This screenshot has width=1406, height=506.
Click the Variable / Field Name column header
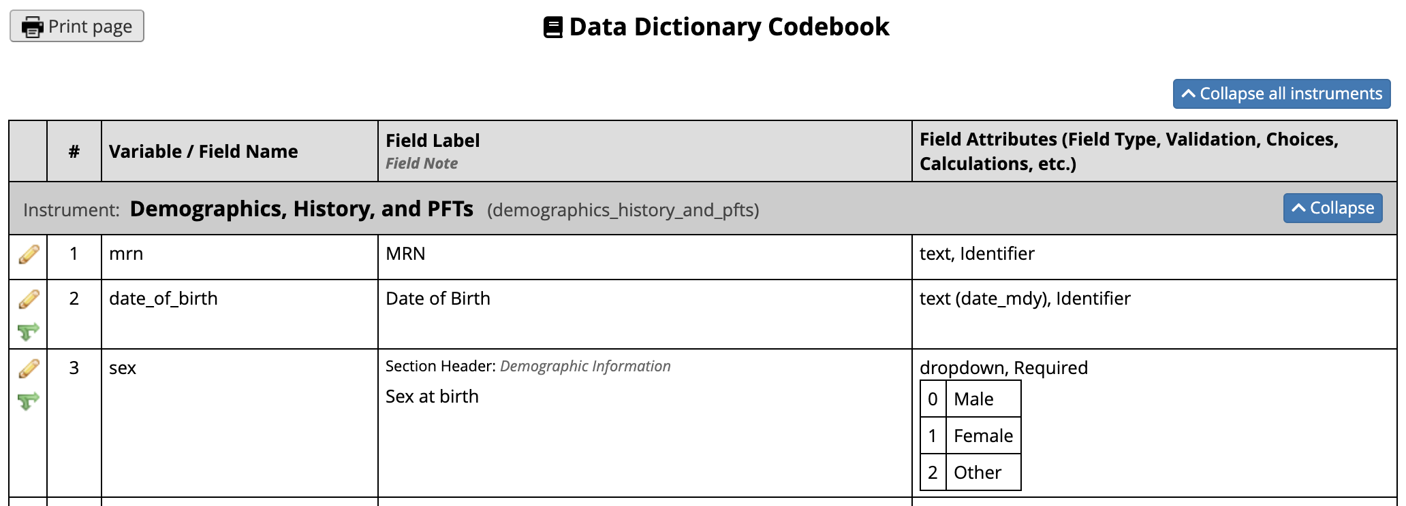point(204,151)
